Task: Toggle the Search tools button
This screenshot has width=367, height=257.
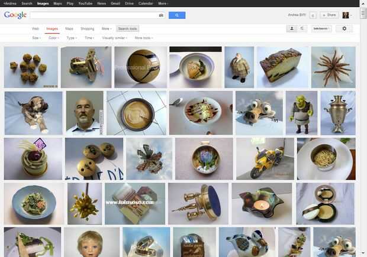Action: click(x=127, y=28)
